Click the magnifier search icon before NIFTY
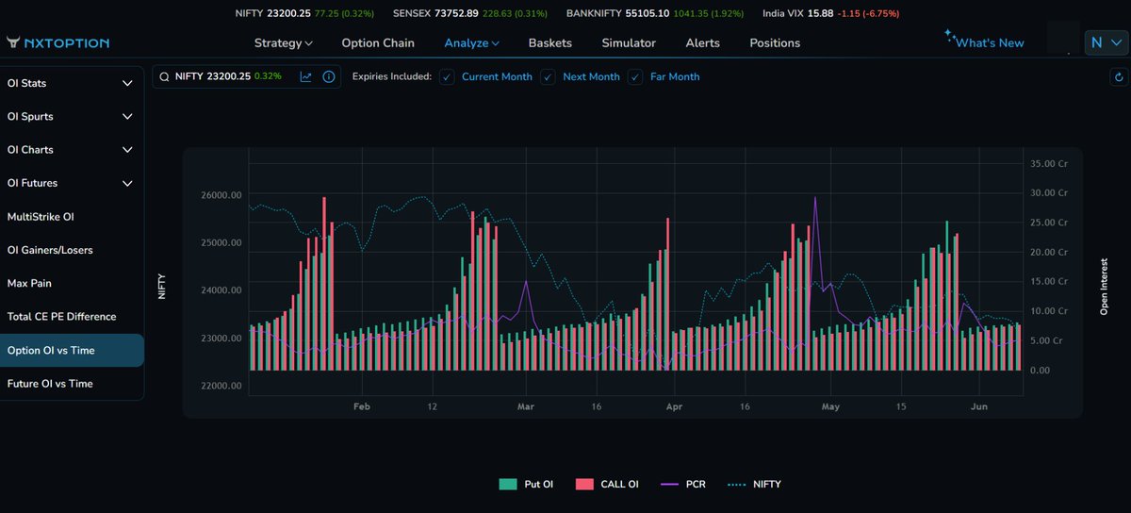 click(x=165, y=76)
